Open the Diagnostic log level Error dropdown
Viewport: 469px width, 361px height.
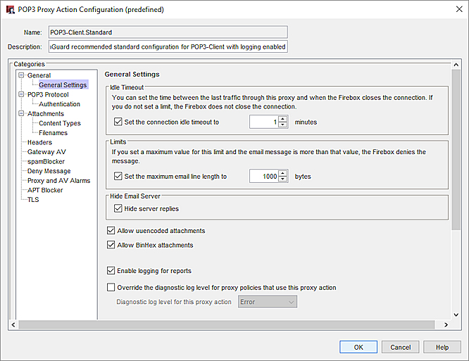[x=268, y=302]
